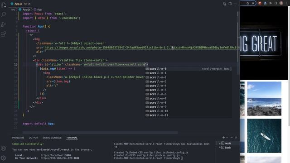The image size is (290, 163).
Task: Bookmark page with browser star icon
Action: coord(253,3)
